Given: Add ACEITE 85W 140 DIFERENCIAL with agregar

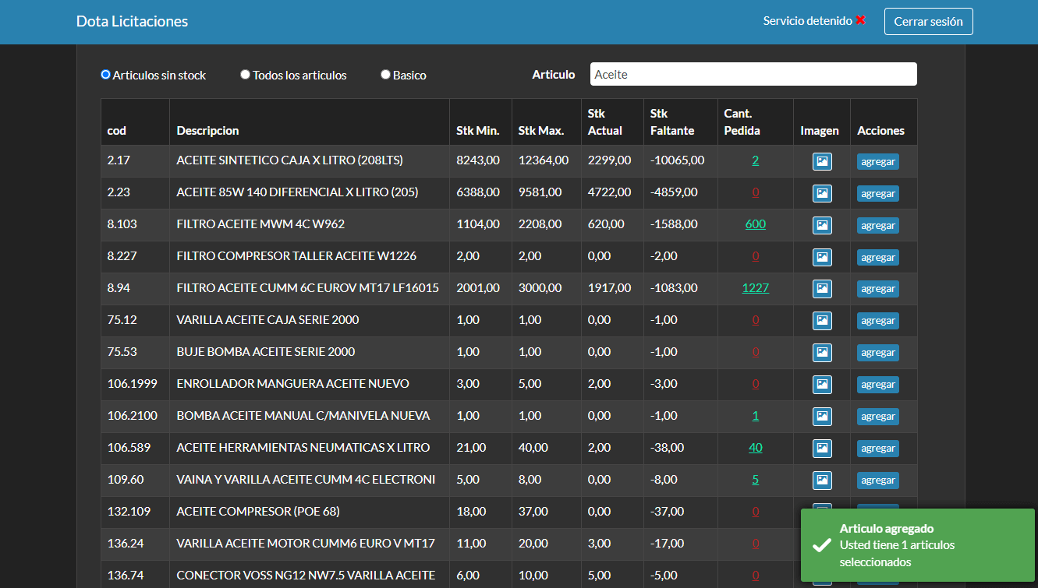Looking at the screenshot, I should point(877,193).
